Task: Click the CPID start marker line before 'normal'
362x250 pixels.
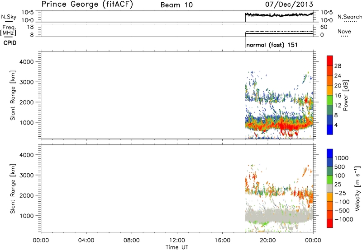Action: tap(245, 43)
